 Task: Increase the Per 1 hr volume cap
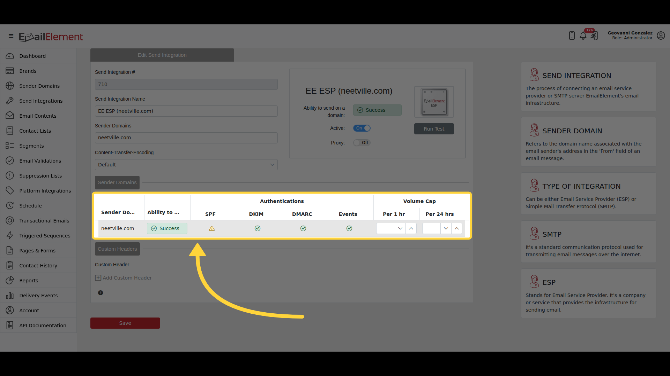(x=411, y=228)
